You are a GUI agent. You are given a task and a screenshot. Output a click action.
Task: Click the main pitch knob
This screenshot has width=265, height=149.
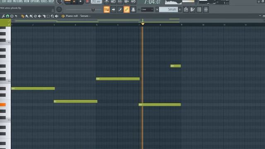coord(59,10)
